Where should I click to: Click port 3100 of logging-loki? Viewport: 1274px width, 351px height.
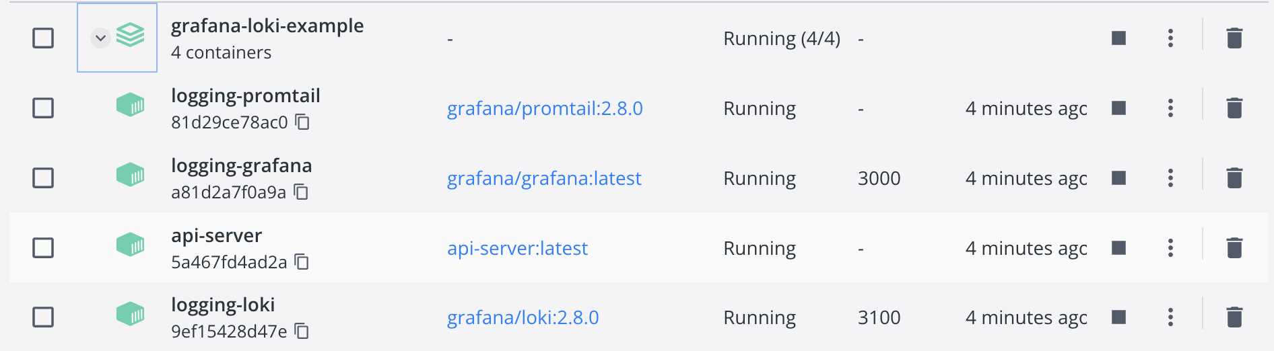[879, 317]
